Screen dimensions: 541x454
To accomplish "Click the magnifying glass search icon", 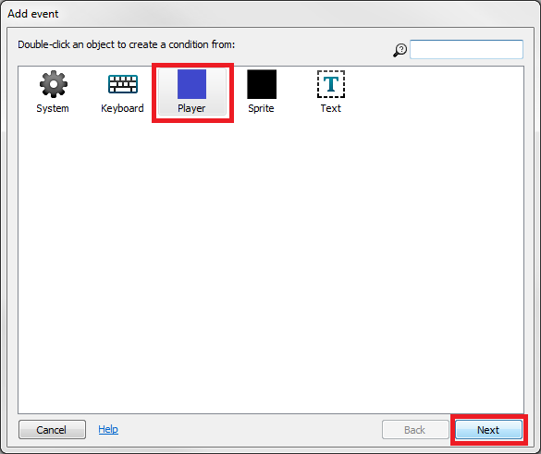I will [400, 50].
